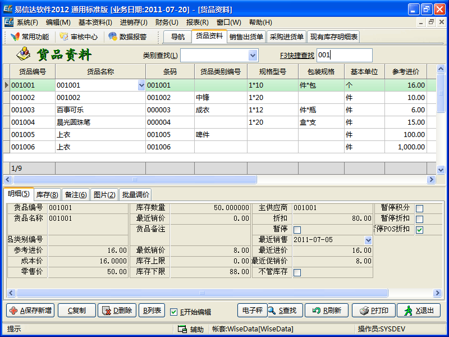Viewport: 449px width, 337px height.
Task: Click X退出 exit button
Action: click(x=419, y=311)
